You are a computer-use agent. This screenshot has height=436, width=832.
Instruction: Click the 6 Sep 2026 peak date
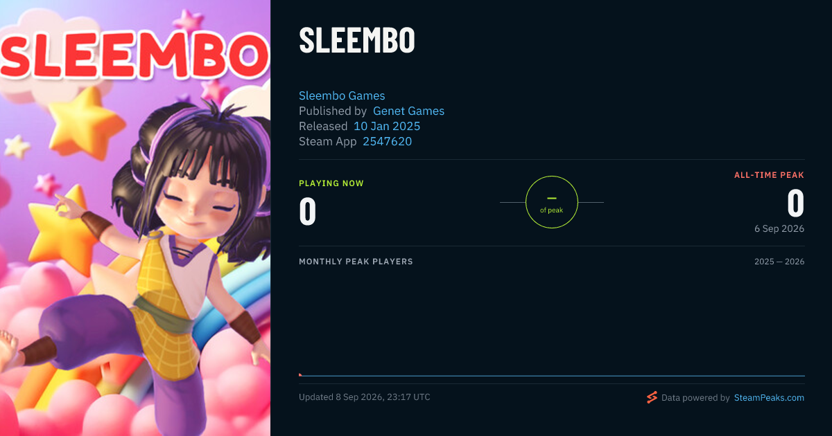coord(780,228)
